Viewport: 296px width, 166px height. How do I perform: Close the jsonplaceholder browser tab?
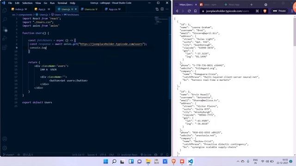coord(196,5)
